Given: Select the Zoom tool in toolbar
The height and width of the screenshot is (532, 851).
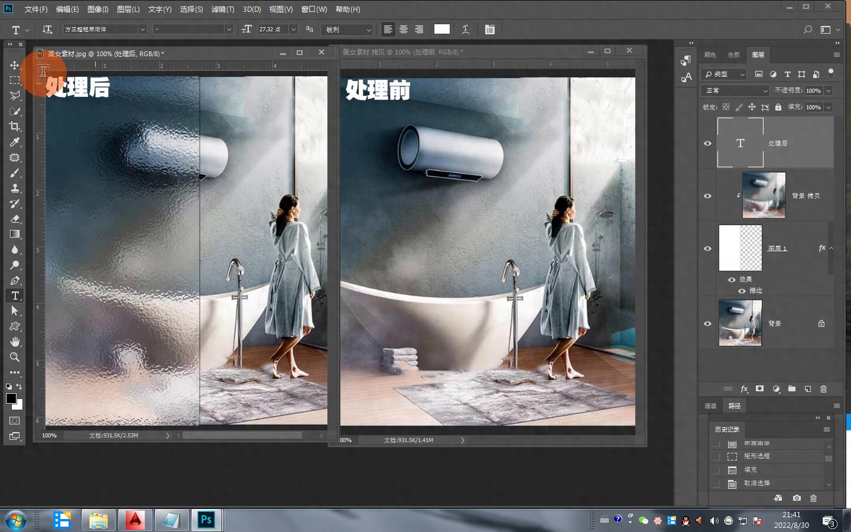Looking at the screenshot, I should pyautogui.click(x=15, y=357).
